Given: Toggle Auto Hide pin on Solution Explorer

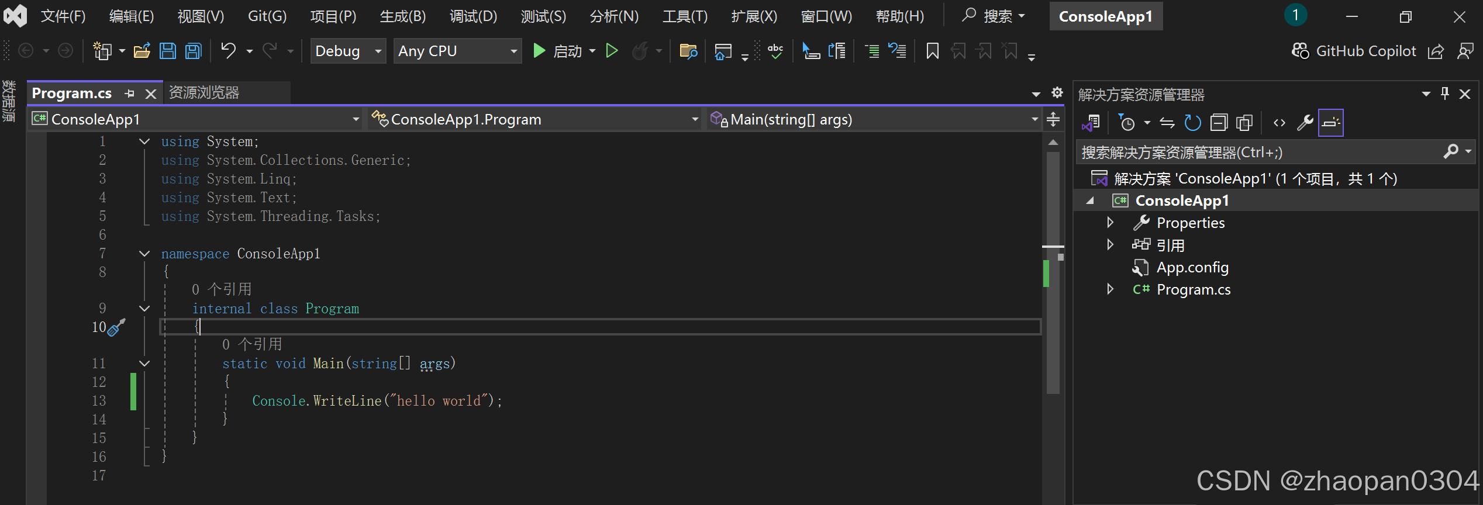Looking at the screenshot, I should (x=1445, y=94).
